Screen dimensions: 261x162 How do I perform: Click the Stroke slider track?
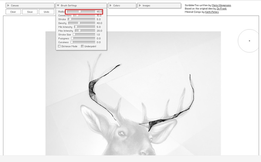[82, 19]
